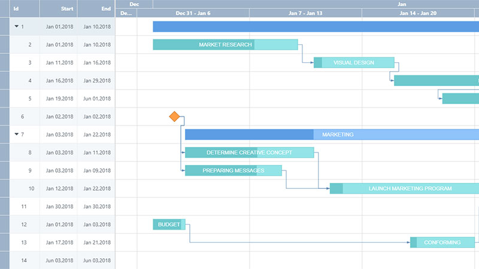Click the Jan month header

tap(316, 4)
